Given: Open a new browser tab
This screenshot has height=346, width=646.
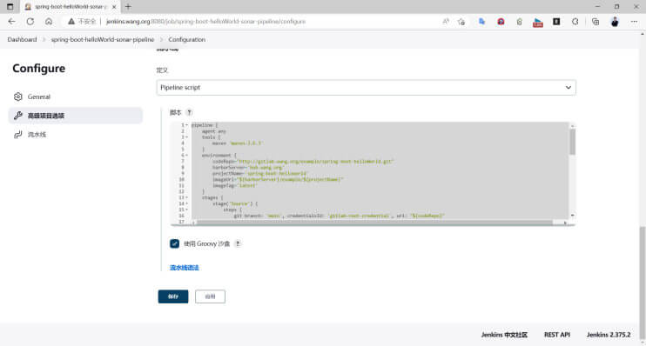Looking at the screenshot, I should (x=128, y=7).
